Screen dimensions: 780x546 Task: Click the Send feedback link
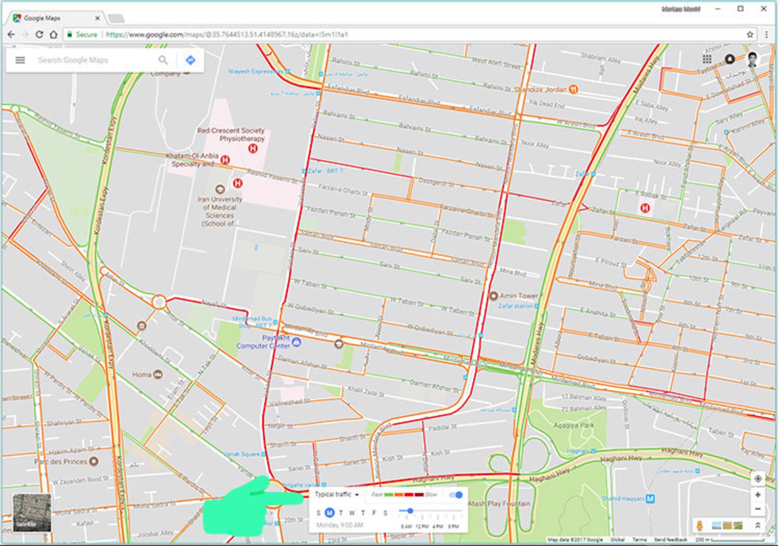click(670, 540)
